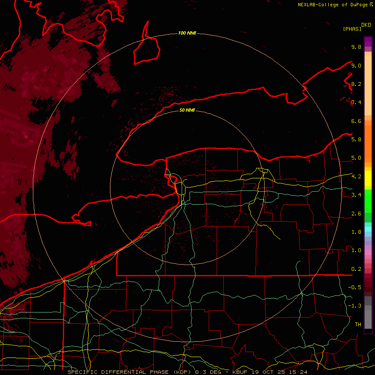Select the 5.0 scale value
375x375 pixels.
click(x=356, y=158)
